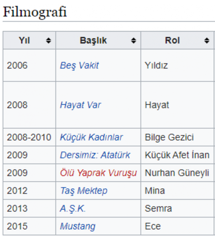Click the sort arrows in Yıl column
The width and height of the screenshot is (215, 236).
click(49, 41)
